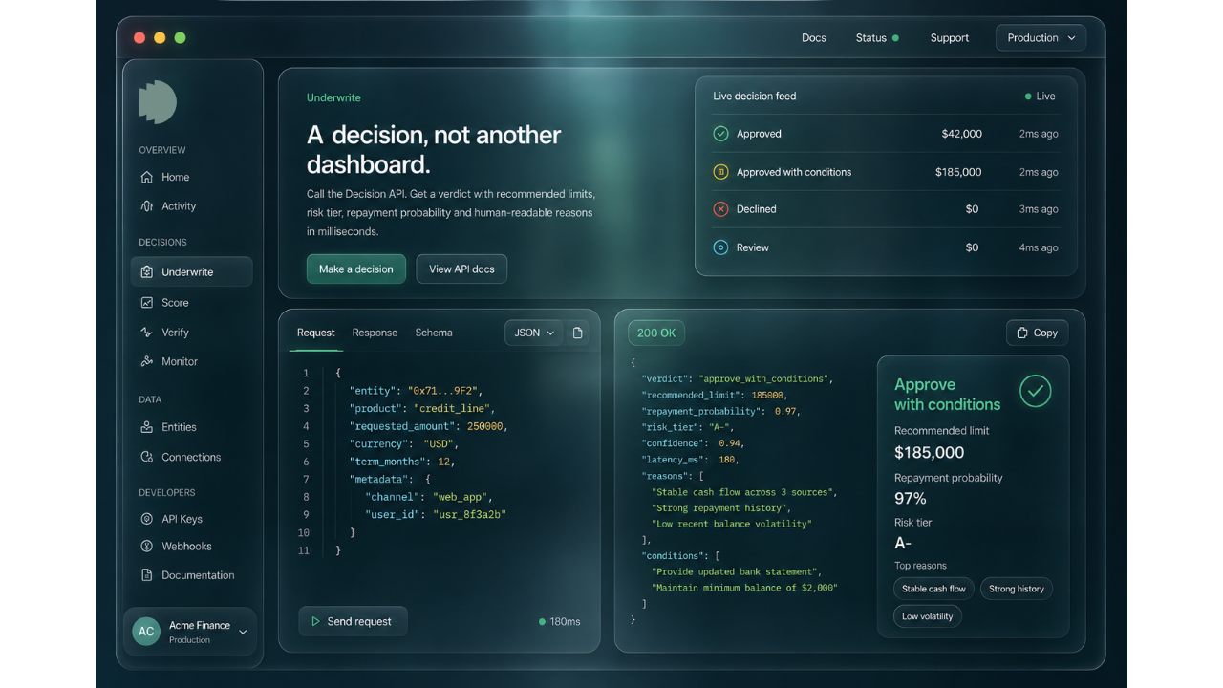Open Support in the top bar

(x=950, y=38)
